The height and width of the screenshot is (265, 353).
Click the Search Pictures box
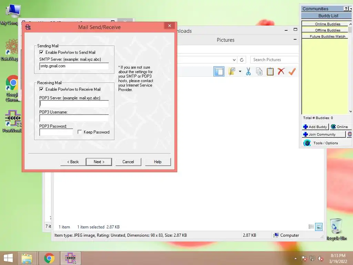point(274,60)
